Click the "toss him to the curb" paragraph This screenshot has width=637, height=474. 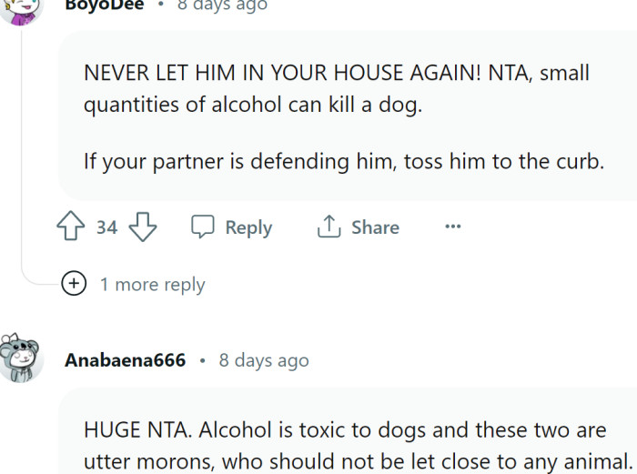coord(343,162)
